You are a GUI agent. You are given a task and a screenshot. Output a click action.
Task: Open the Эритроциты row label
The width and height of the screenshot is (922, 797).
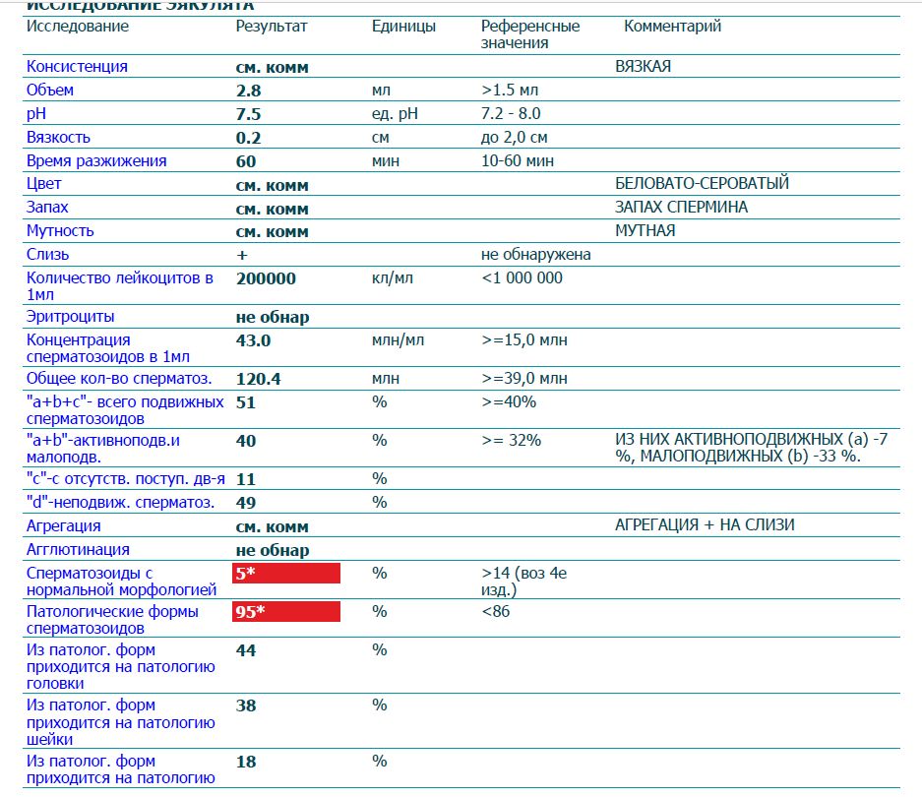point(70,317)
